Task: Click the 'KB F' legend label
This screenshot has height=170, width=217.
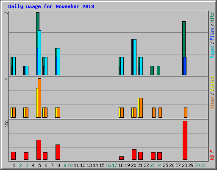Action: pos(212,155)
